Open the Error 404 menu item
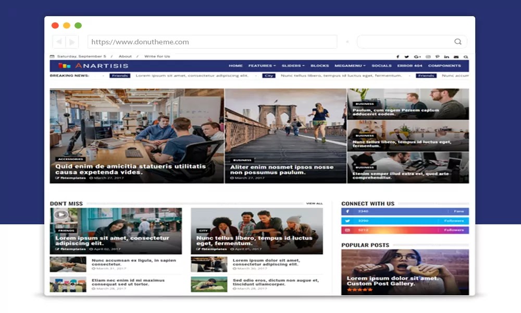Image resolution: width=521 pixels, height=313 pixels. (410, 66)
